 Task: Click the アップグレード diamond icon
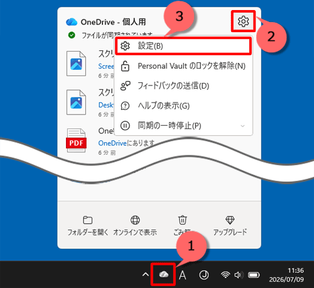pos(230,220)
